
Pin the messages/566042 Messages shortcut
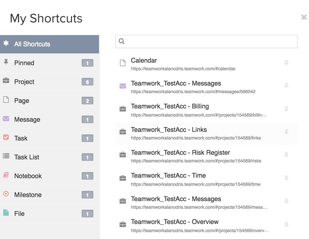[286, 86]
